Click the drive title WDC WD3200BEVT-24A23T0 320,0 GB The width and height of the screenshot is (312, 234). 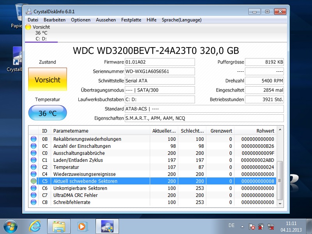click(x=156, y=51)
